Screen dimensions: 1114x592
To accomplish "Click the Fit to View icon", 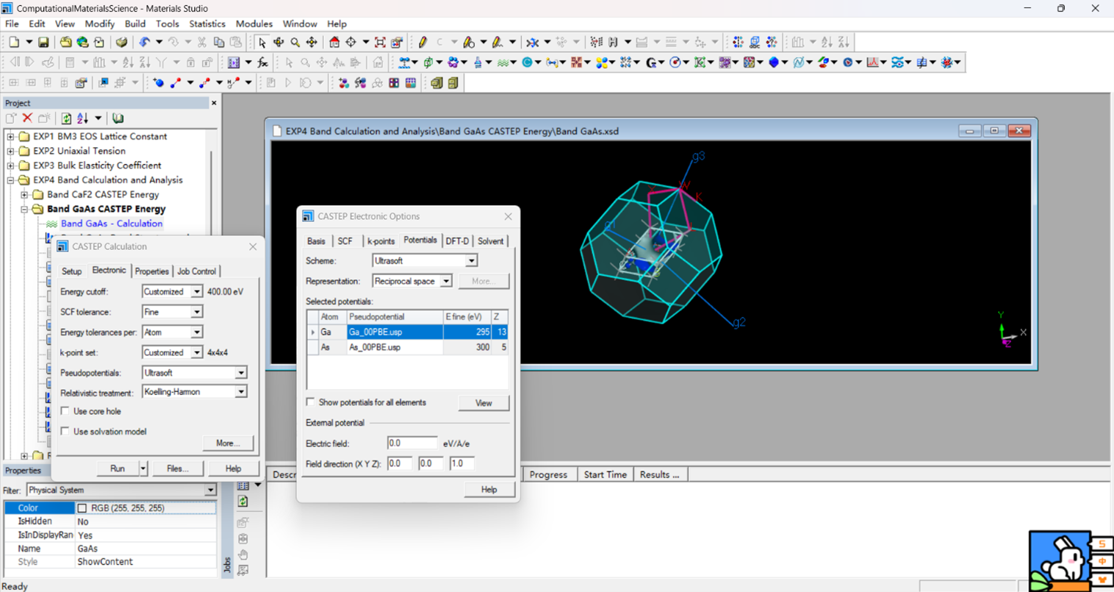I will coord(380,43).
